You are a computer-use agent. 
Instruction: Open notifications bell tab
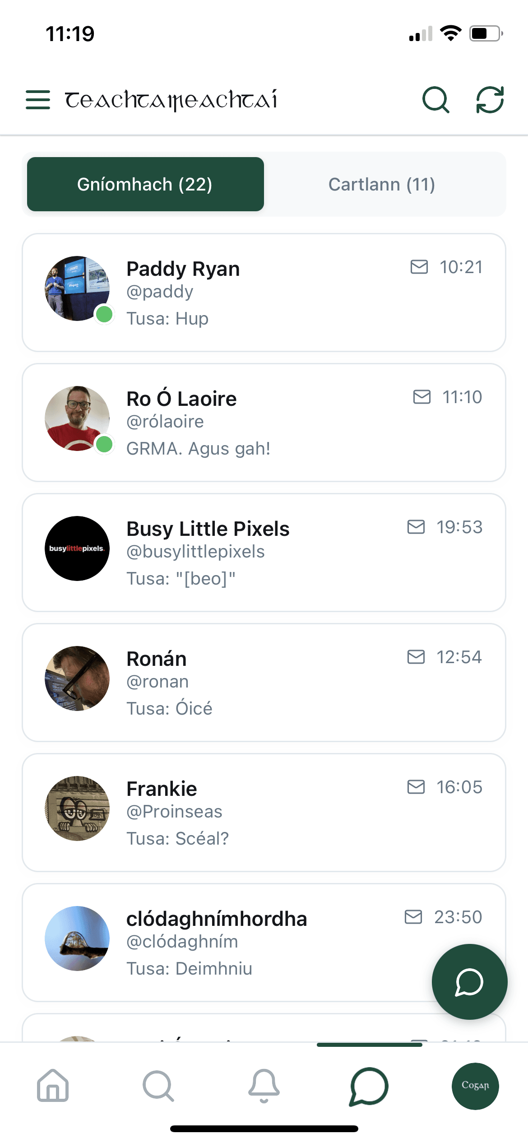click(x=264, y=1085)
